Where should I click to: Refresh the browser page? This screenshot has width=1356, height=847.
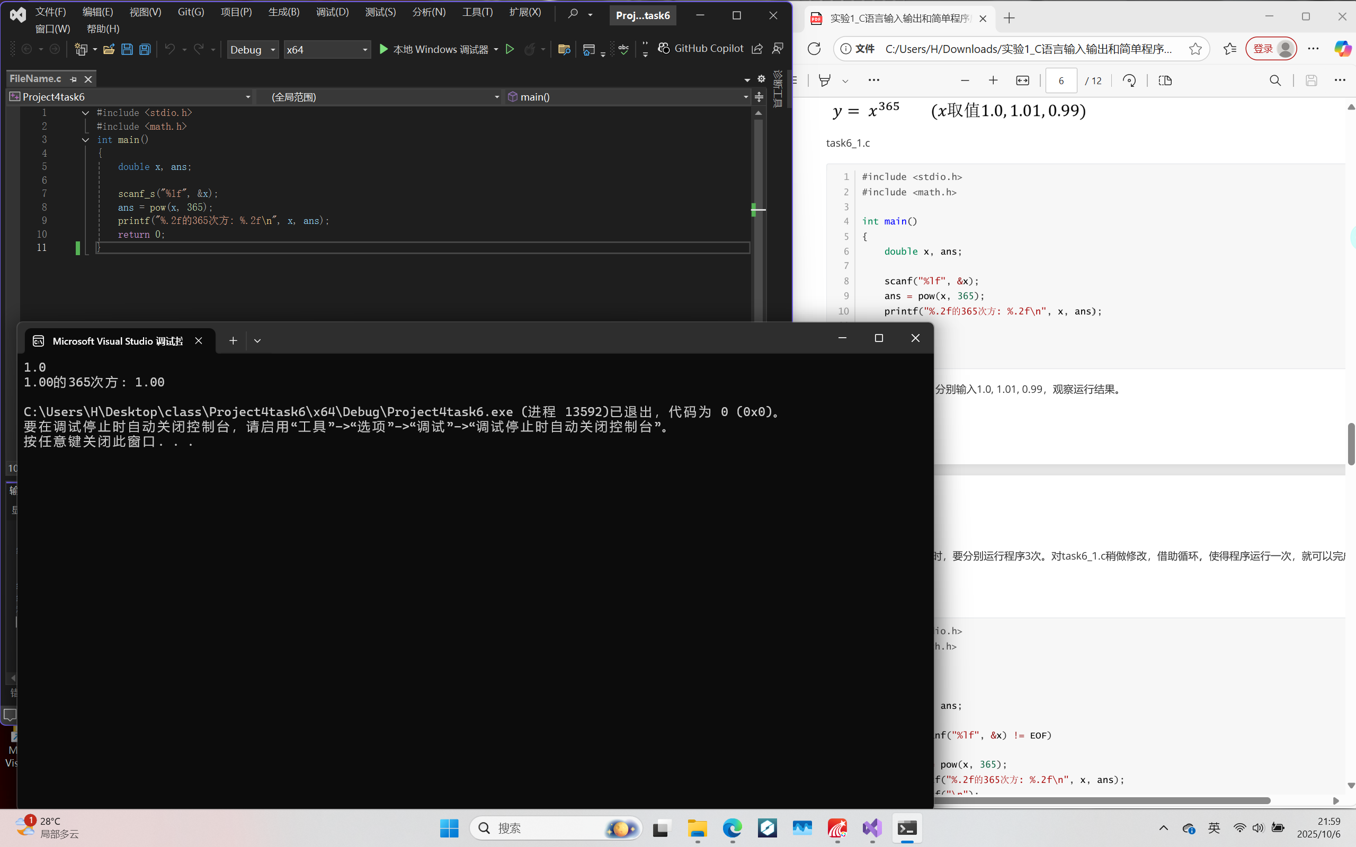[x=814, y=49]
